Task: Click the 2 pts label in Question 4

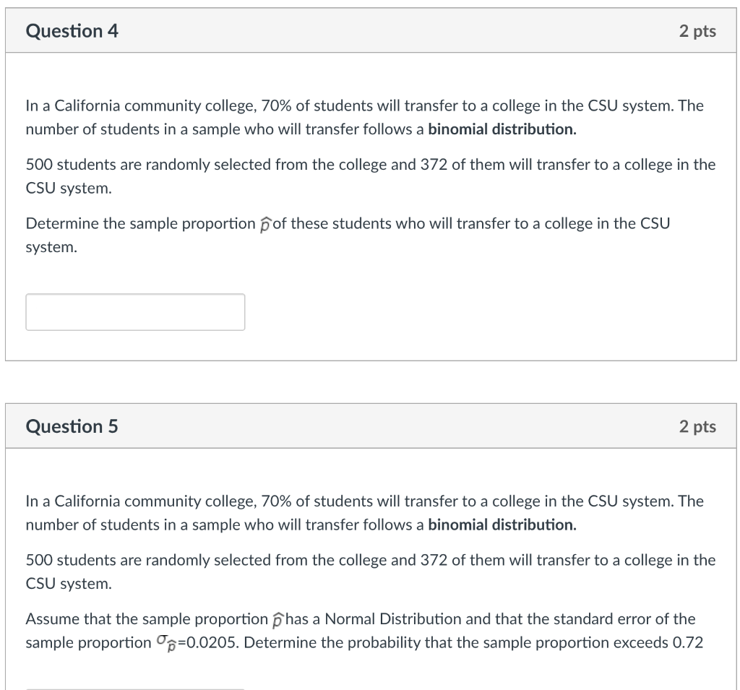Action: (x=697, y=31)
